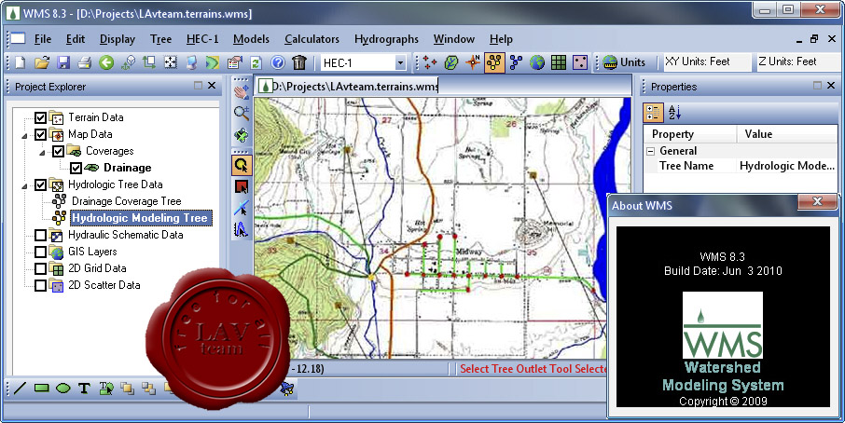Click the Select Drawing Objects tool
The image size is (845, 423).
[x=106, y=388]
